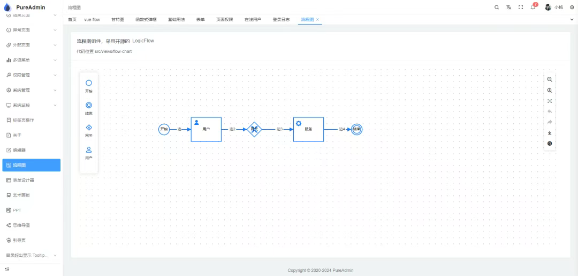The width and height of the screenshot is (578, 276).
Task: Open the tab bar dropdown chevron
Action: [x=572, y=20]
